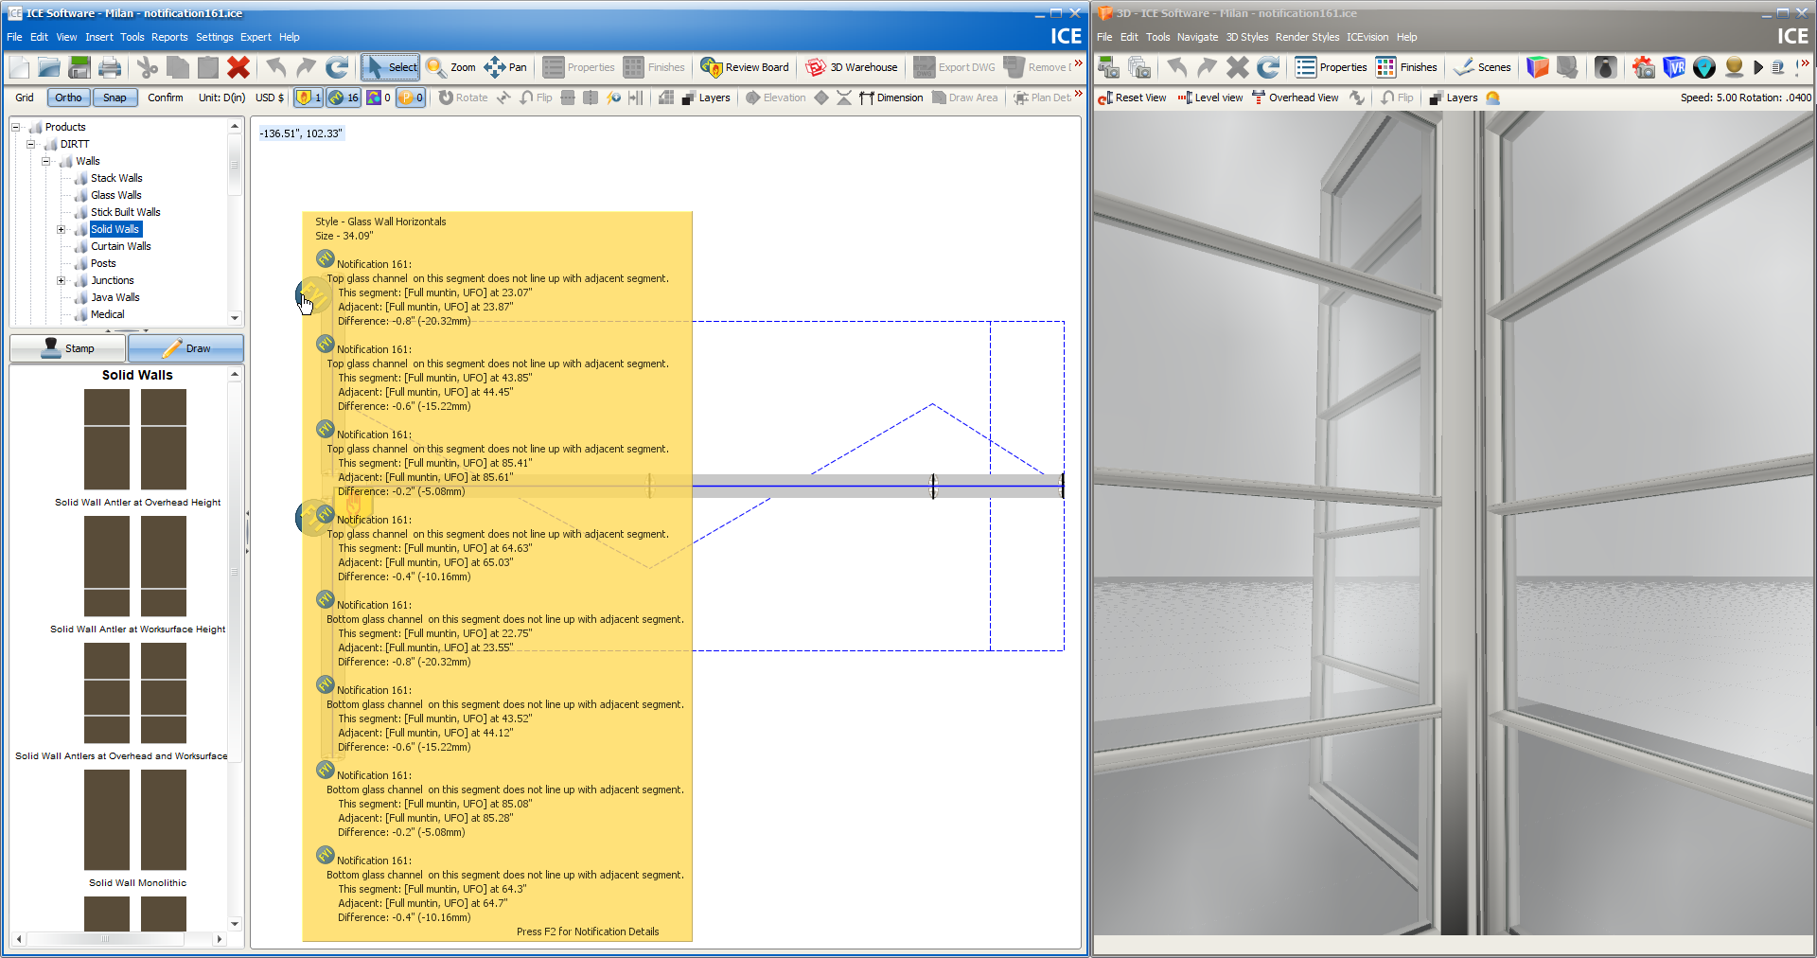Screen dimensions: 1817x958
Task: Toggle Ortho mode
Action: coord(68,98)
